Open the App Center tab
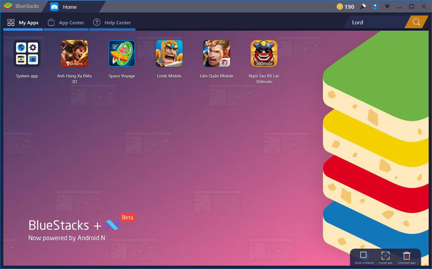This screenshot has height=269, width=432. coord(66,22)
